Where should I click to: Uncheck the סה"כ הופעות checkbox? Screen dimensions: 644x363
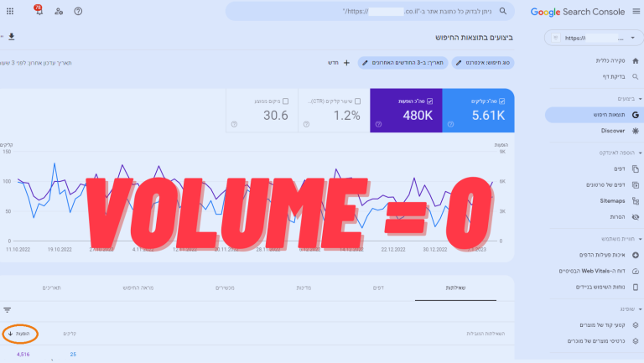pos(429,101)
